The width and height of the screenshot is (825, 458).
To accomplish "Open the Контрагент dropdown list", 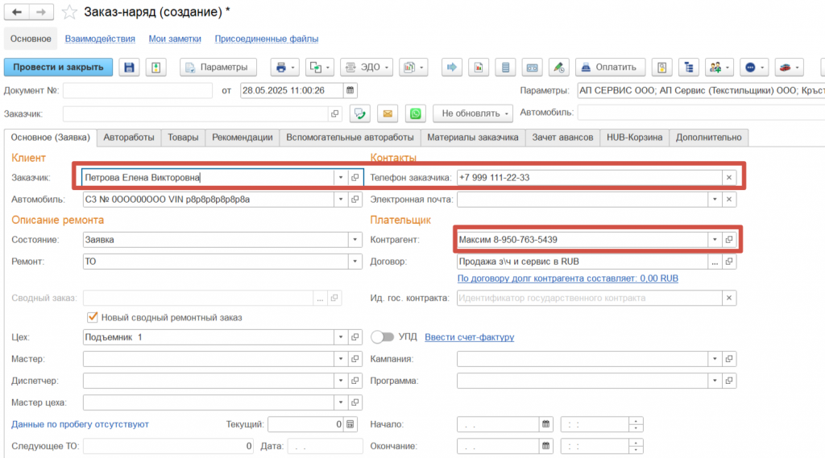I will pyautogui.click(x=714, y=240).
